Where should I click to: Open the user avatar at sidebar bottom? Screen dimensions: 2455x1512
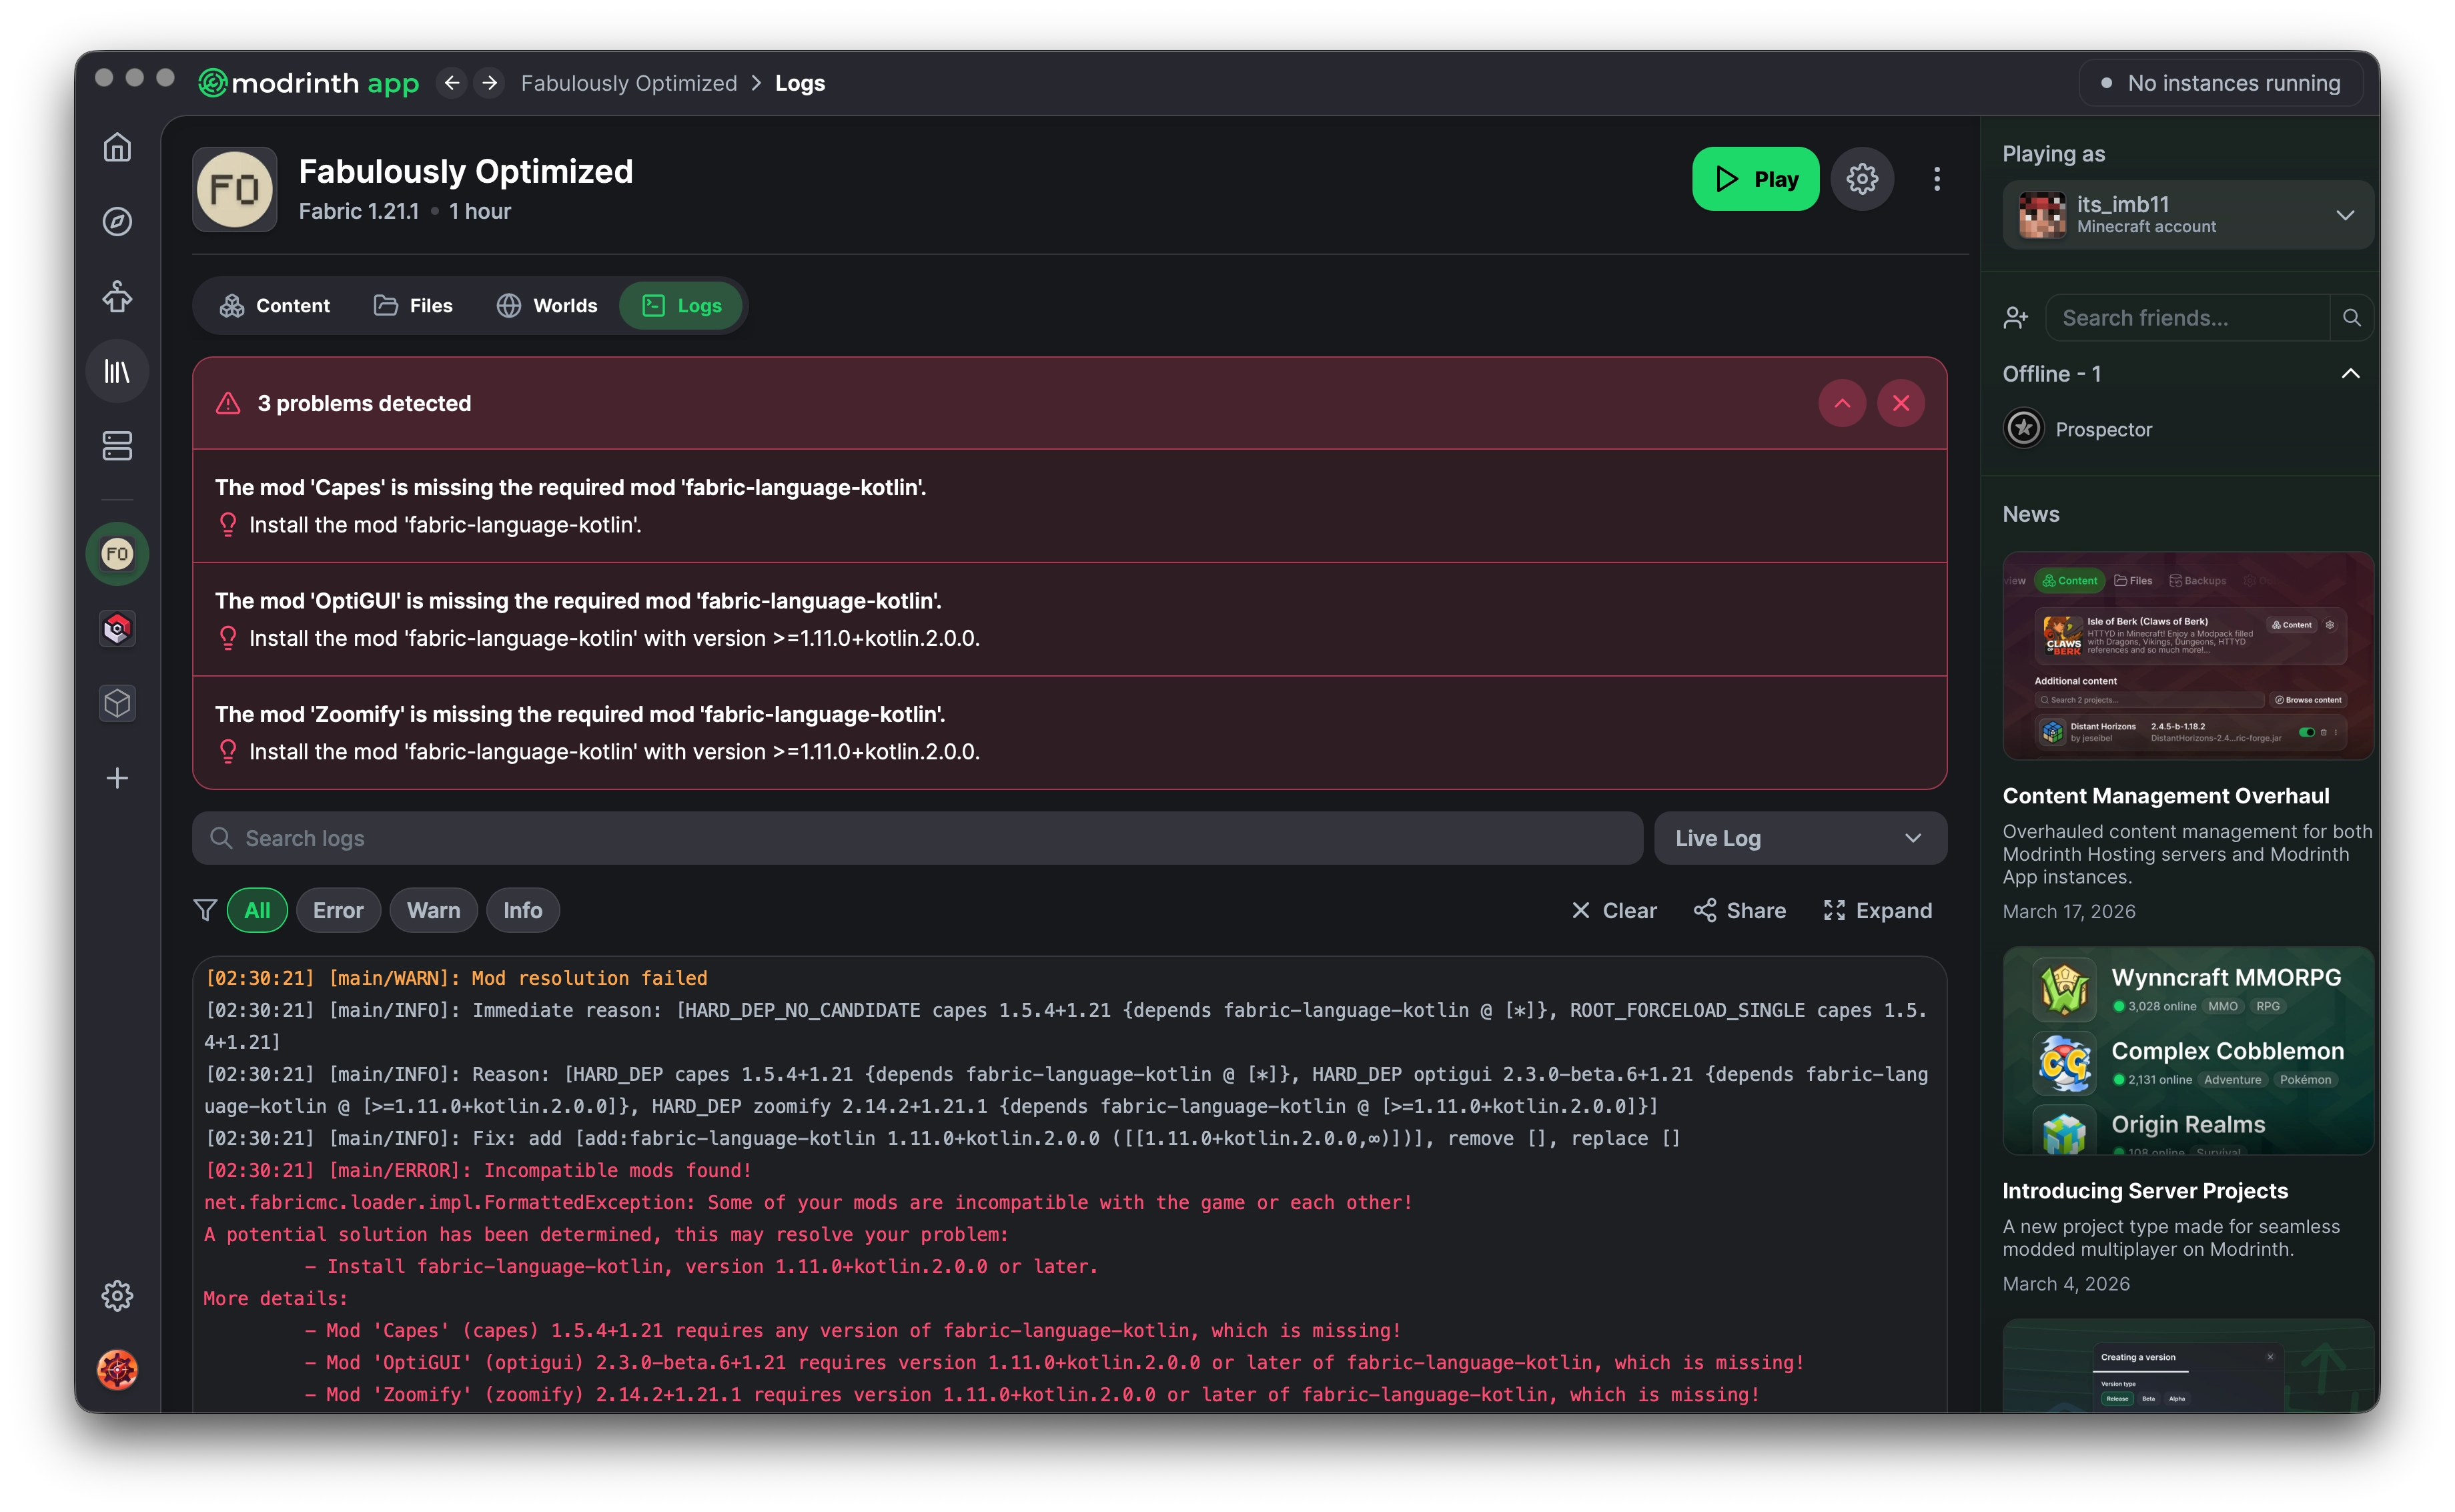coord(117,1370)
